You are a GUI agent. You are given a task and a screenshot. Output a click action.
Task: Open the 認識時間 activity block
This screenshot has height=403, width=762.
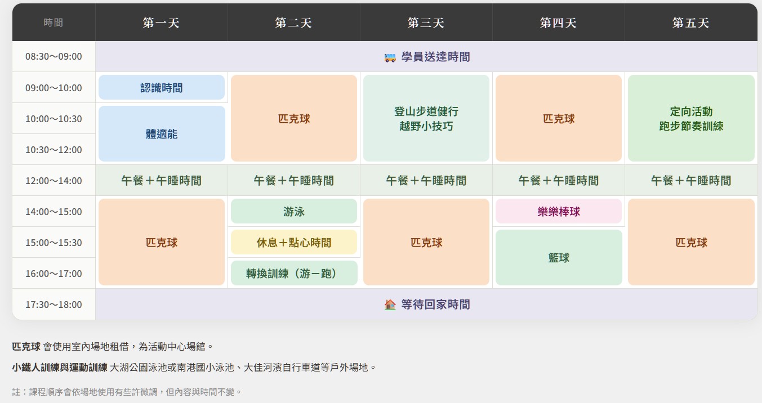(162, 88)
